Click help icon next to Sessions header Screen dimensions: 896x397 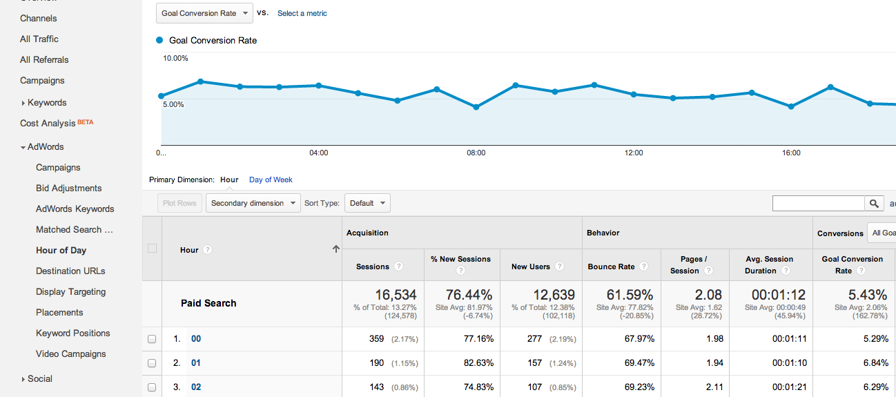pos(398,267)
